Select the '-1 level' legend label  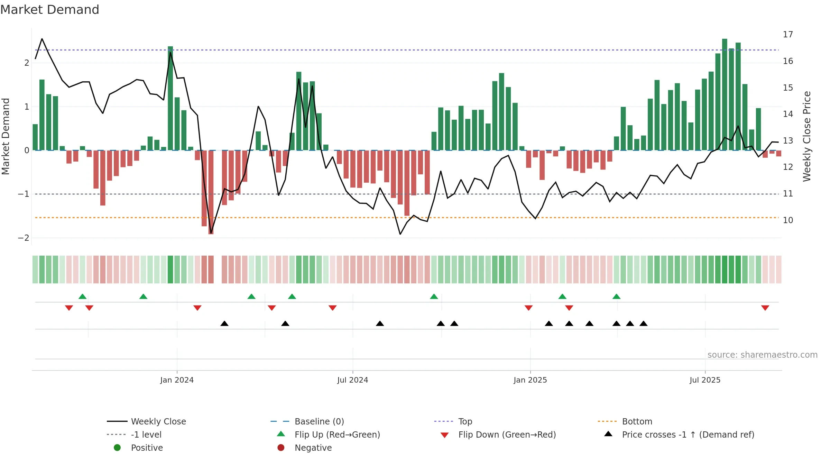pyautogui.click(x=146, y=434)
